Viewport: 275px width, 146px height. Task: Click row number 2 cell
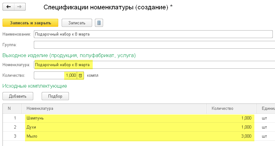click(x=12, y=127)
